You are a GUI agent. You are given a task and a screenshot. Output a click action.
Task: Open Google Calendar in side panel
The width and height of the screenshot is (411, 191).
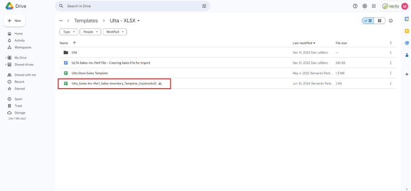click(407, 19)
